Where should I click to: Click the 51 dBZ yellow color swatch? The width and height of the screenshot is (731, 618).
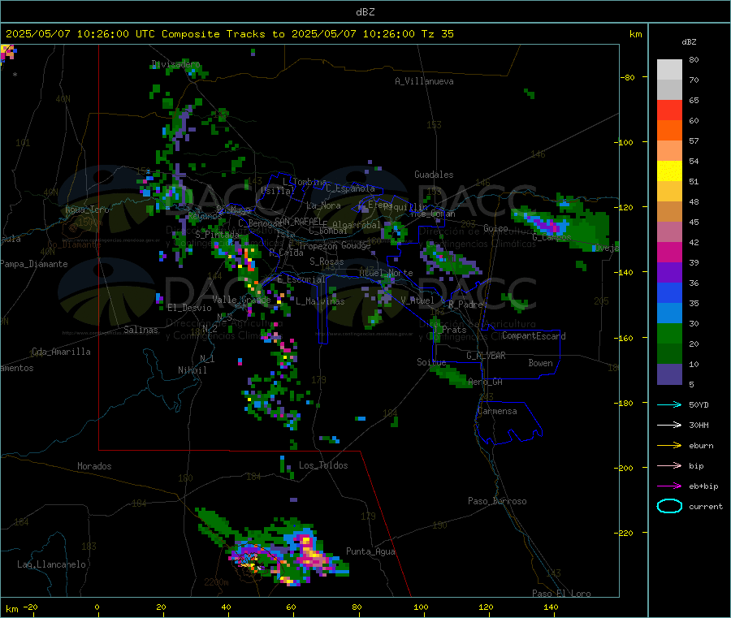click(669, 171)
